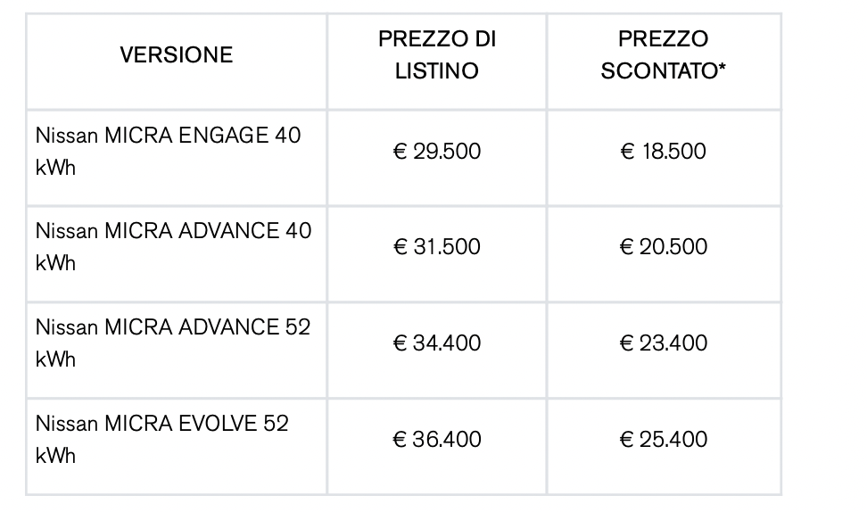This screenshot has height=512, width=867.
Task: Click the asterisk after SCONTATO
Action: tap(721, 68)
